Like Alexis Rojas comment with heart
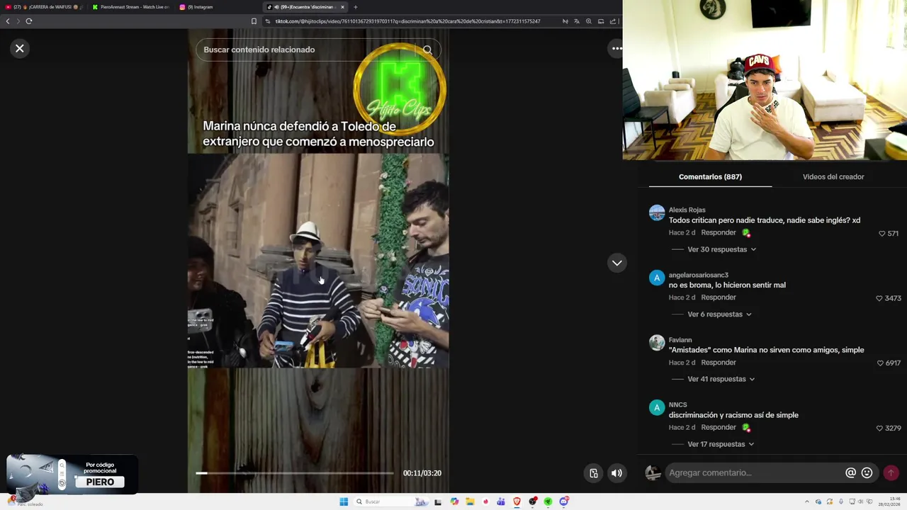Viewport: 907px width, 510px height. [882, 233]
